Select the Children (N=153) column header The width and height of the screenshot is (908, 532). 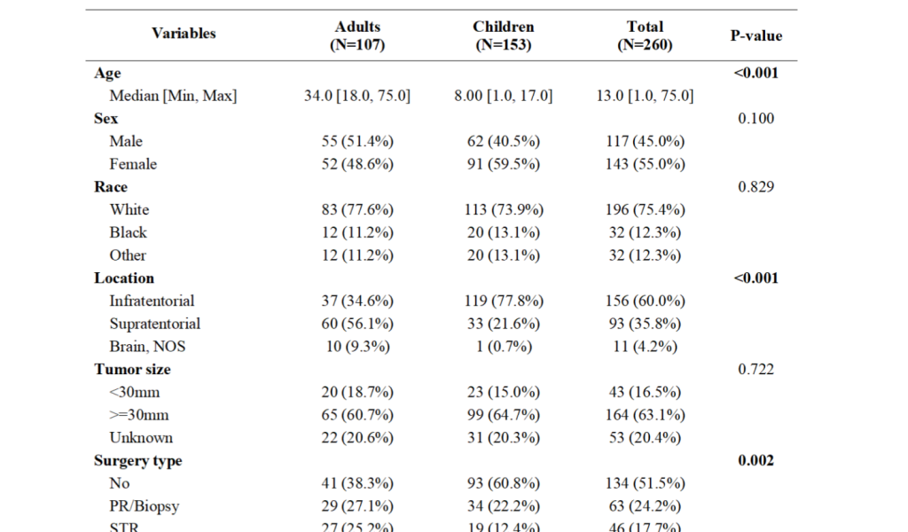(x=504, y=35)
